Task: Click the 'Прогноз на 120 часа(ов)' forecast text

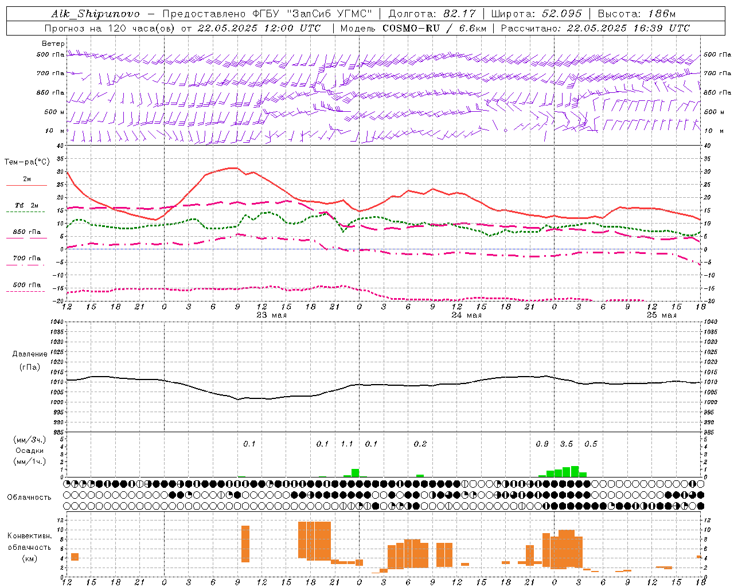Action: (x=109, y=28)
